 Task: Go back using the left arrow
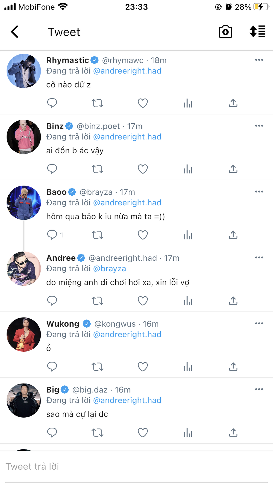coord(15,32)
